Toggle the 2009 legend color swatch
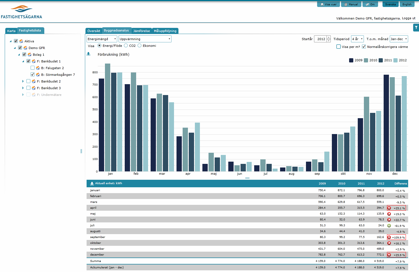 click(x=351, y=60)
